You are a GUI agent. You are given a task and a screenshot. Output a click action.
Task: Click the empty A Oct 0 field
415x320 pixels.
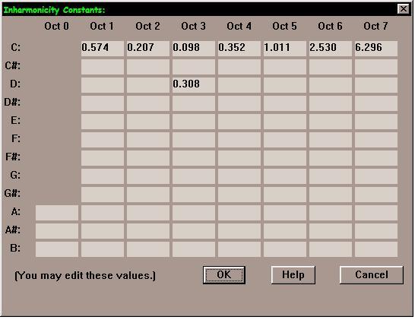click(57, 213)
